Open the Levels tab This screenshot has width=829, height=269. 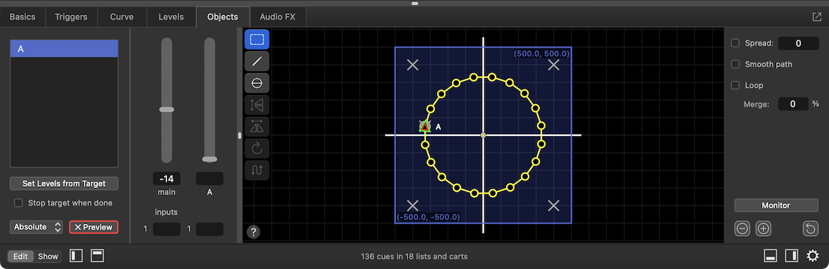171,17
